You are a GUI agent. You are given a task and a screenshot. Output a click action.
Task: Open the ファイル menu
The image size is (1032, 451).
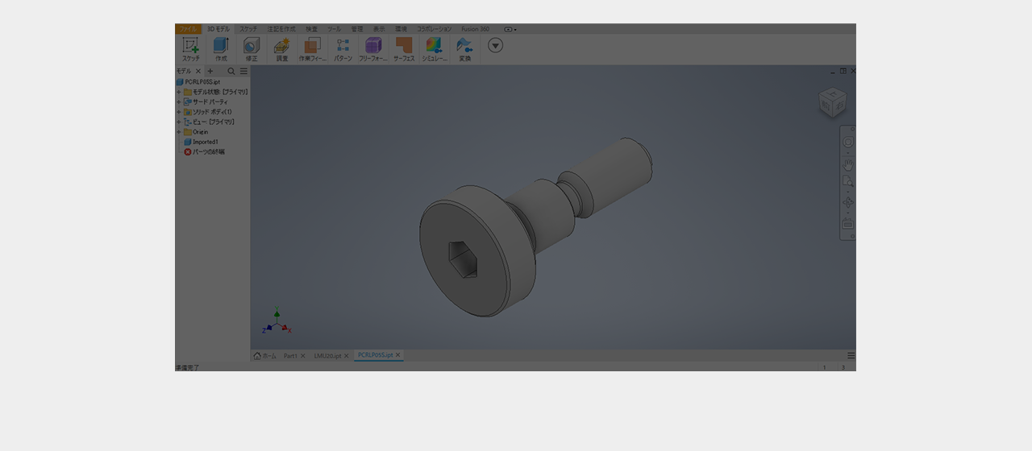(188, 29)
